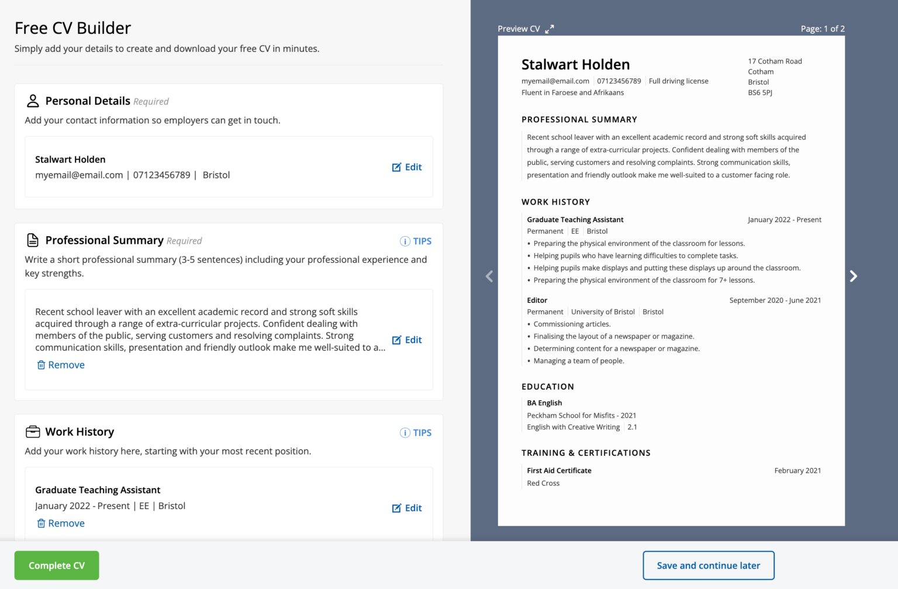898x589 pixels.
Task: Click the info icon next to Professional Summary TIPS
Action: tap(405, 241)
